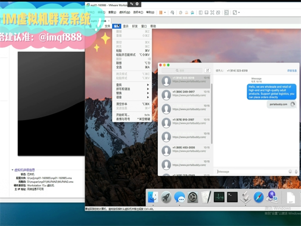Open the 显示 menu in menu bar
Viewport: 301px width, 226px height.
coord(126,26)
